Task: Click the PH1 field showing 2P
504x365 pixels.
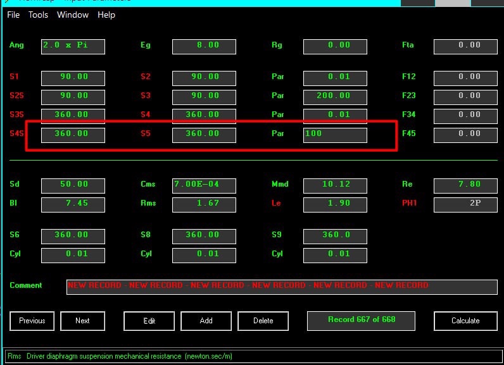Action: [465, 205]
